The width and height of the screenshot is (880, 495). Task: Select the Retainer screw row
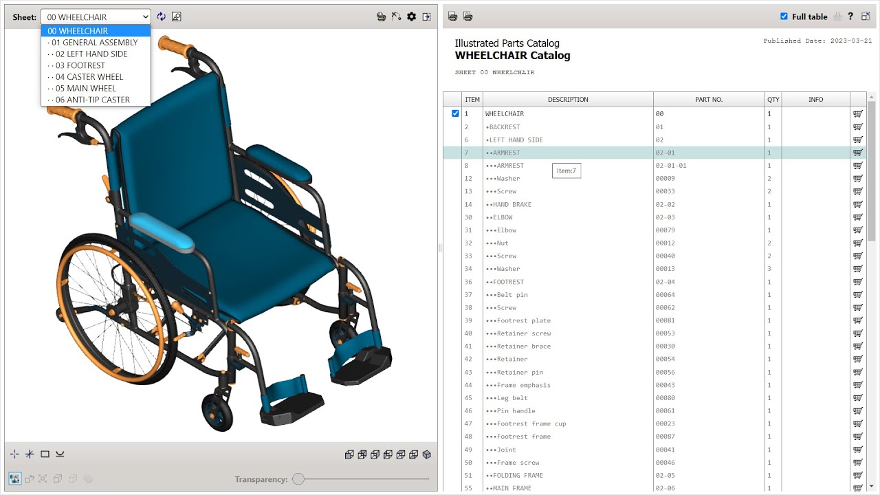(654, 333)
